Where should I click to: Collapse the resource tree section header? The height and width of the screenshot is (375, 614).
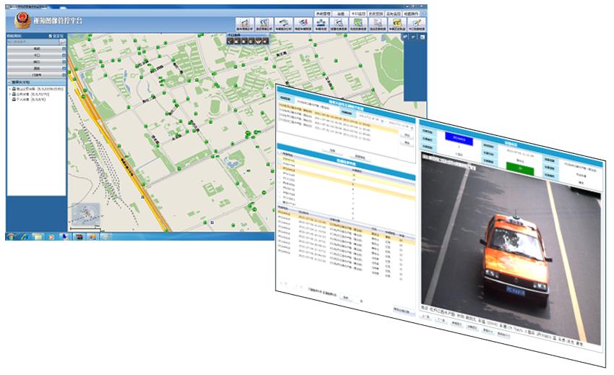(36, 82)
